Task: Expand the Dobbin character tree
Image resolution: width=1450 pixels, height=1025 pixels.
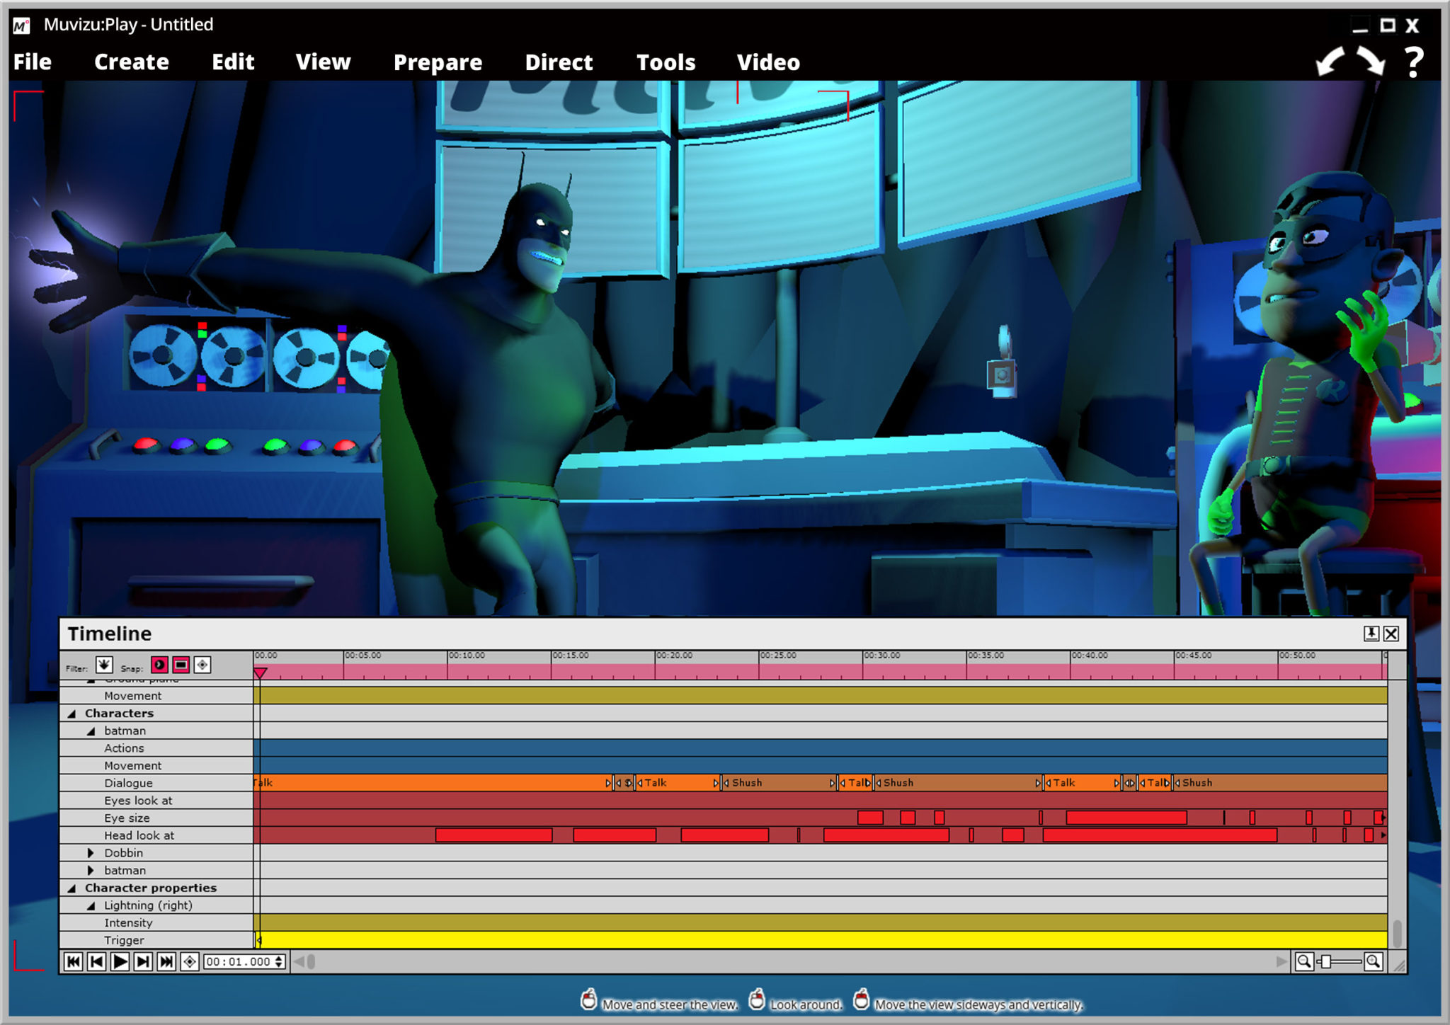Action: pyautogui.click(x=91, y=853)
